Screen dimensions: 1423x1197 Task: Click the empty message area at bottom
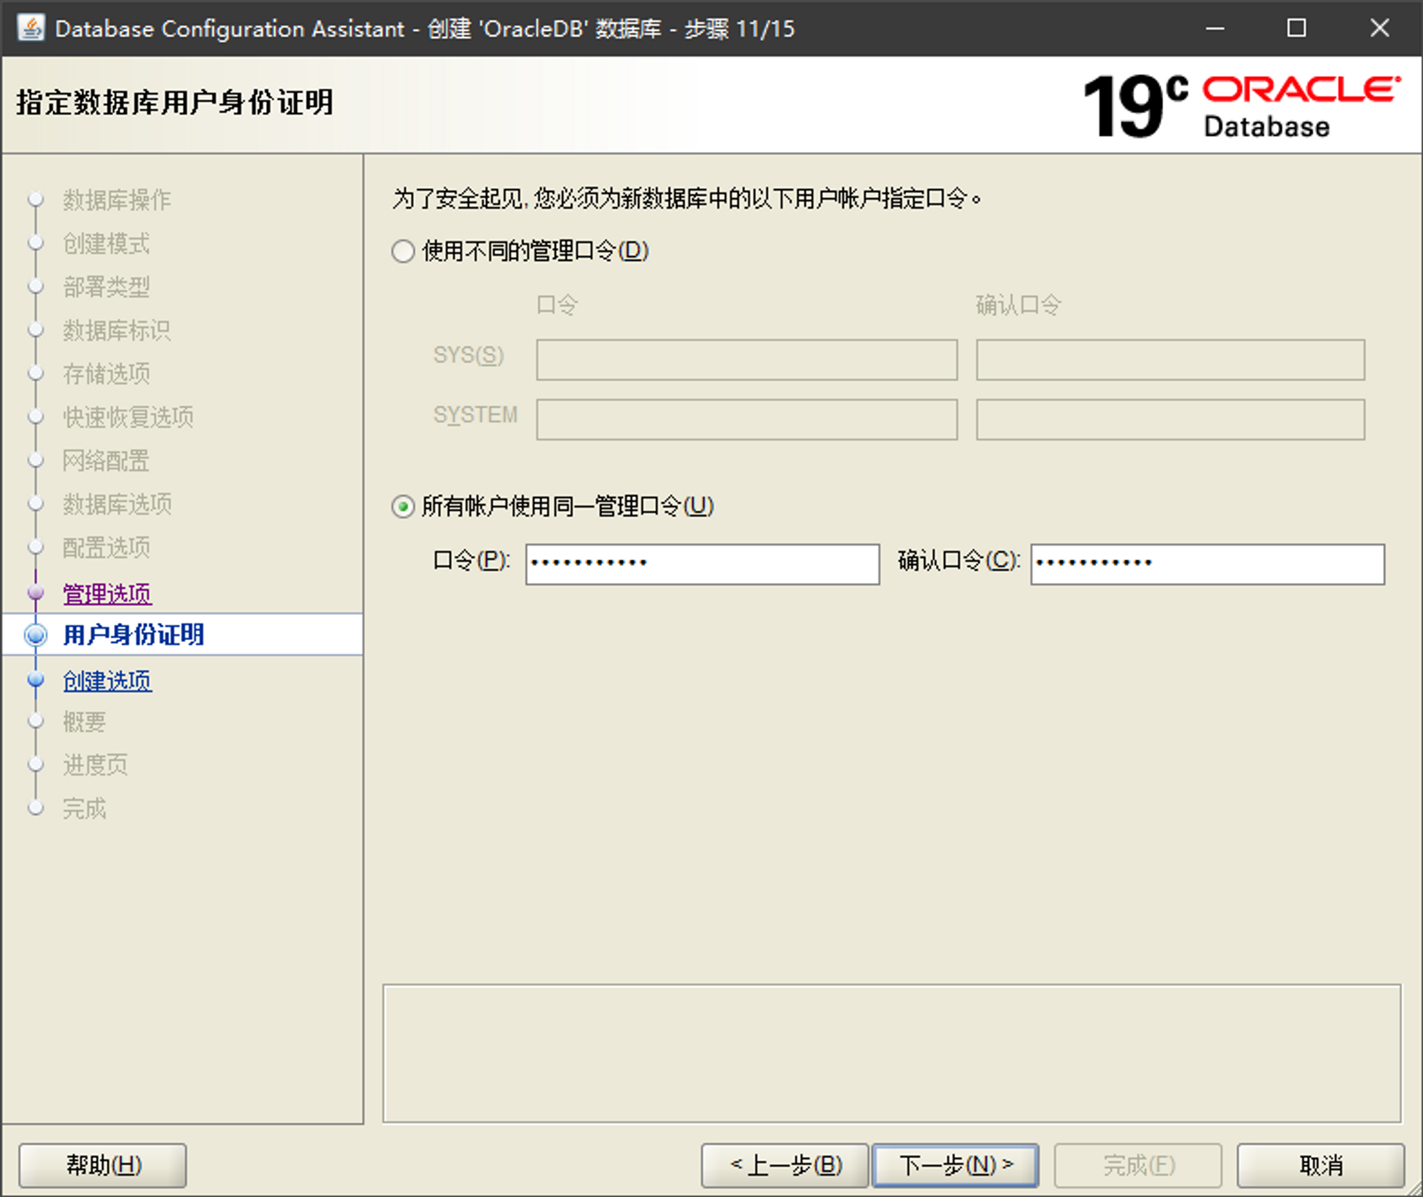(891, 1053)
